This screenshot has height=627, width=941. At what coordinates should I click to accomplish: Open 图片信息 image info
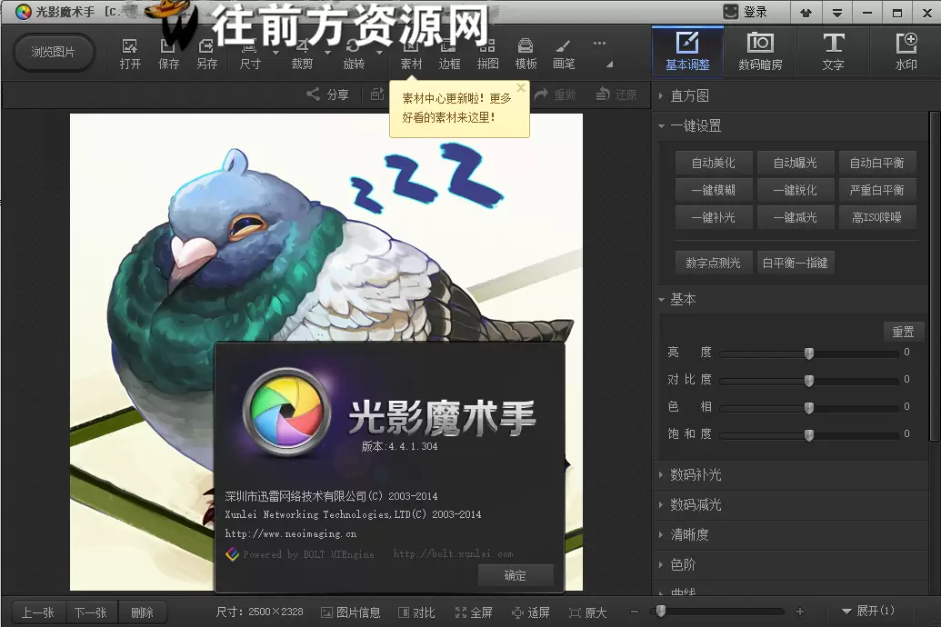coord(350,612)
